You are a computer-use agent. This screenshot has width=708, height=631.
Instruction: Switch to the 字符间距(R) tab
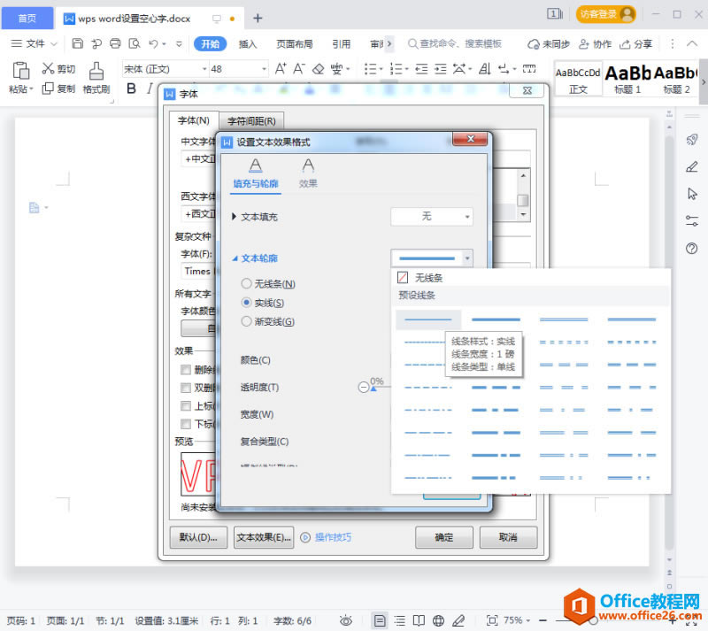pos(251,120)
